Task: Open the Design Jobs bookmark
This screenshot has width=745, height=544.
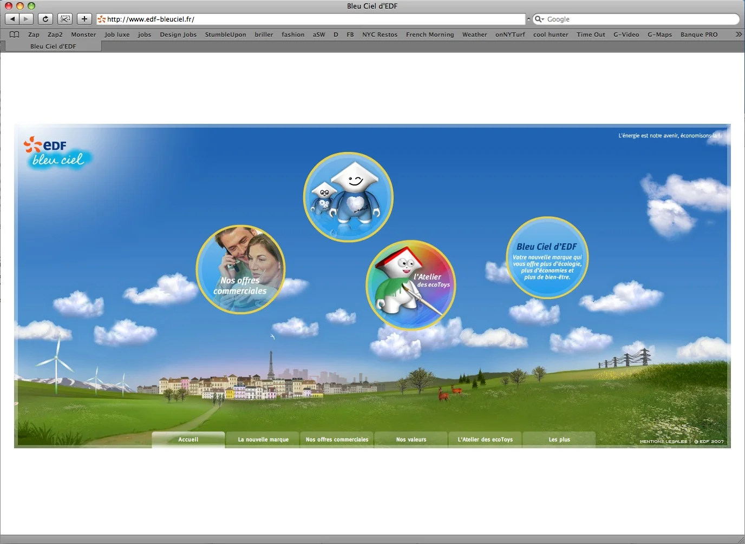Action: (178, 35)
